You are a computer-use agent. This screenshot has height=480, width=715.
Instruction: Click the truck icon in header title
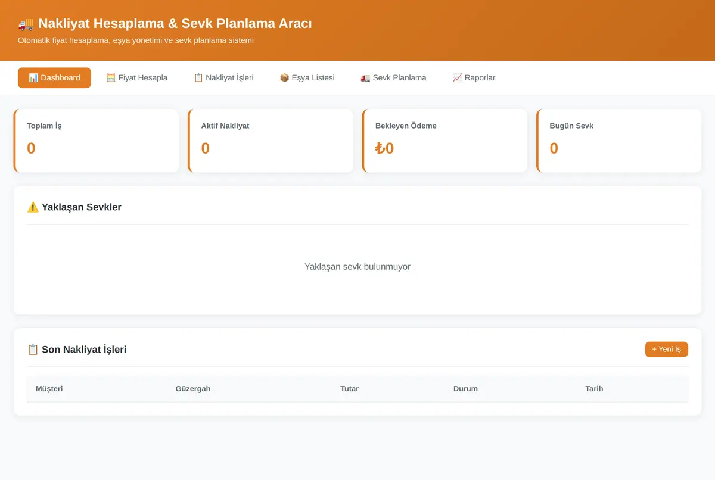click(26, 24)
